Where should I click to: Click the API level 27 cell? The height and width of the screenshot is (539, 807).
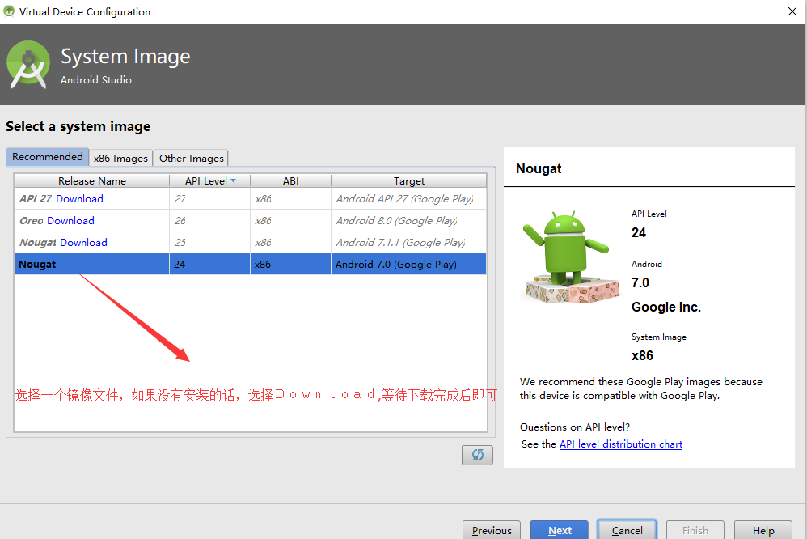pyautogui.click(x=209, y=199)
